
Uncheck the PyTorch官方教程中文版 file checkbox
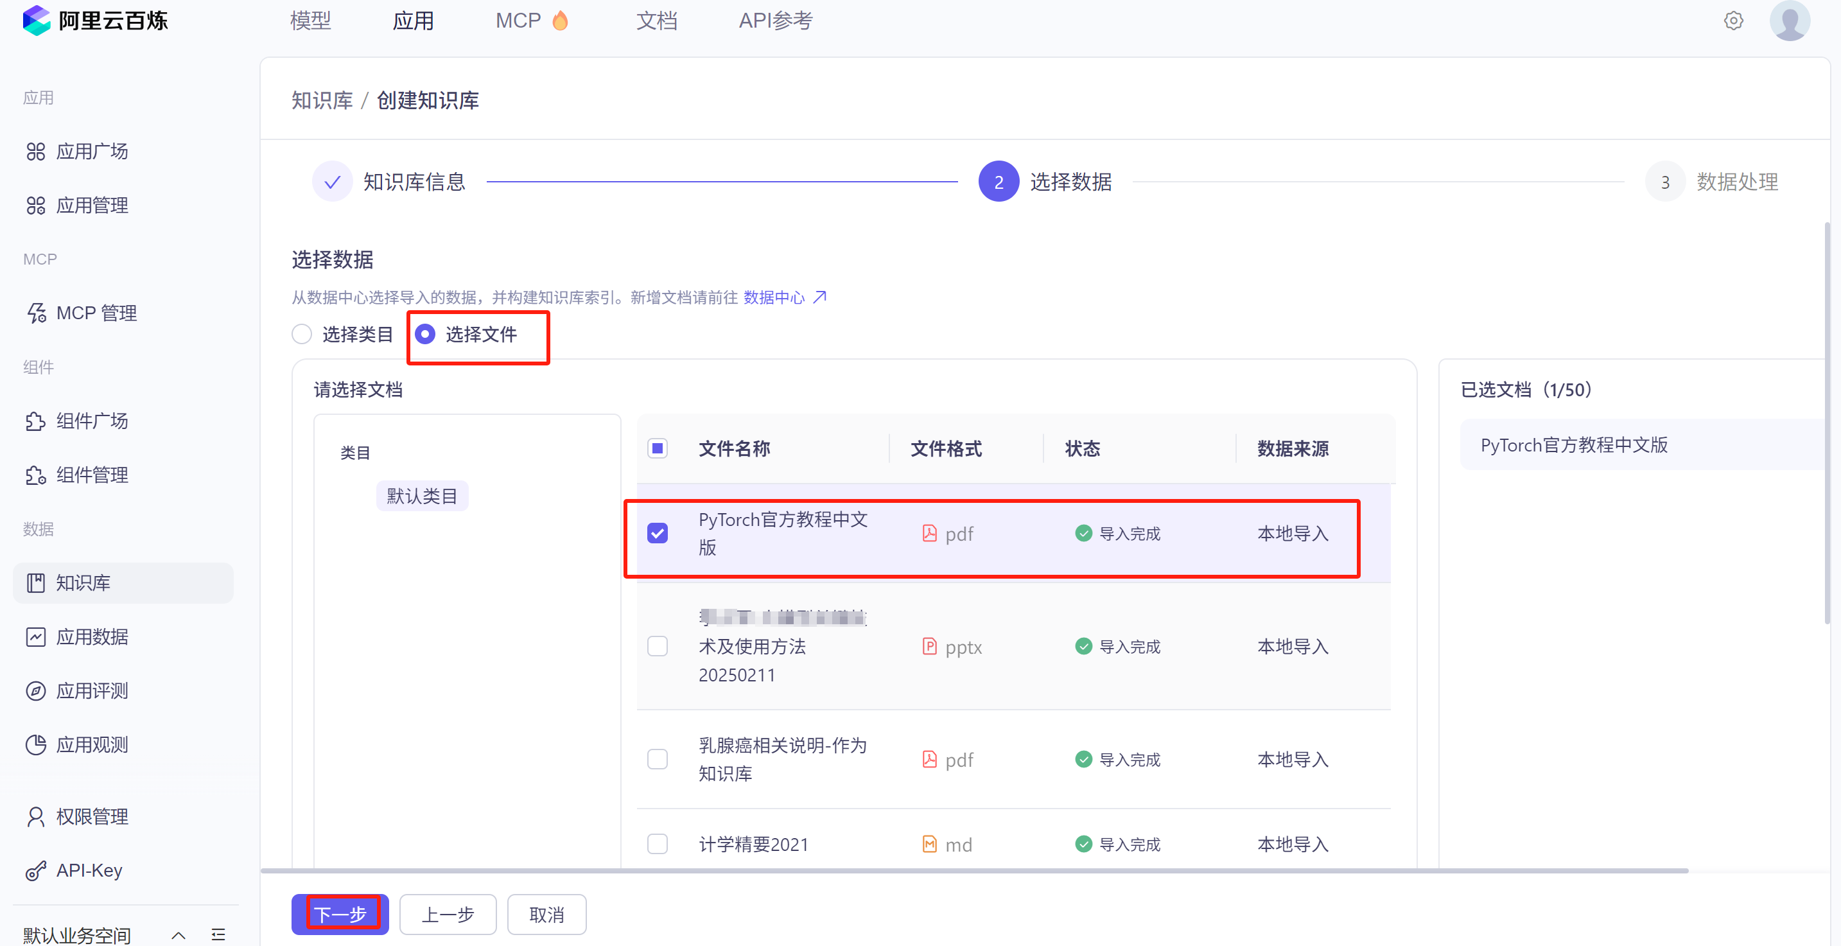pyautogui.click(x=658, y=534)
